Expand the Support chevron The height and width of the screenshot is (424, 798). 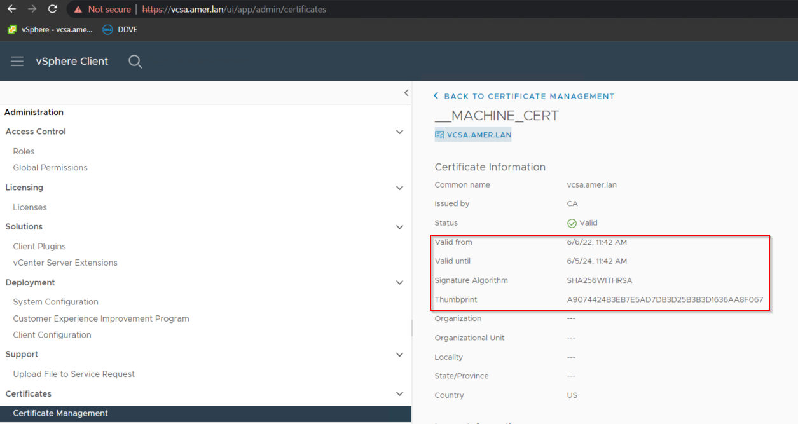[x=399, y=354]
